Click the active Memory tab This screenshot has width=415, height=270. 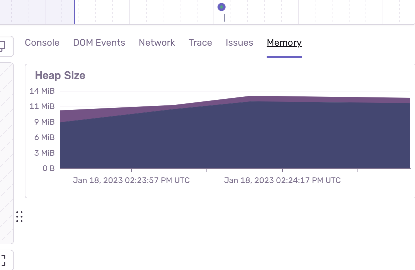pyautogui.click(x=284, y=43)
